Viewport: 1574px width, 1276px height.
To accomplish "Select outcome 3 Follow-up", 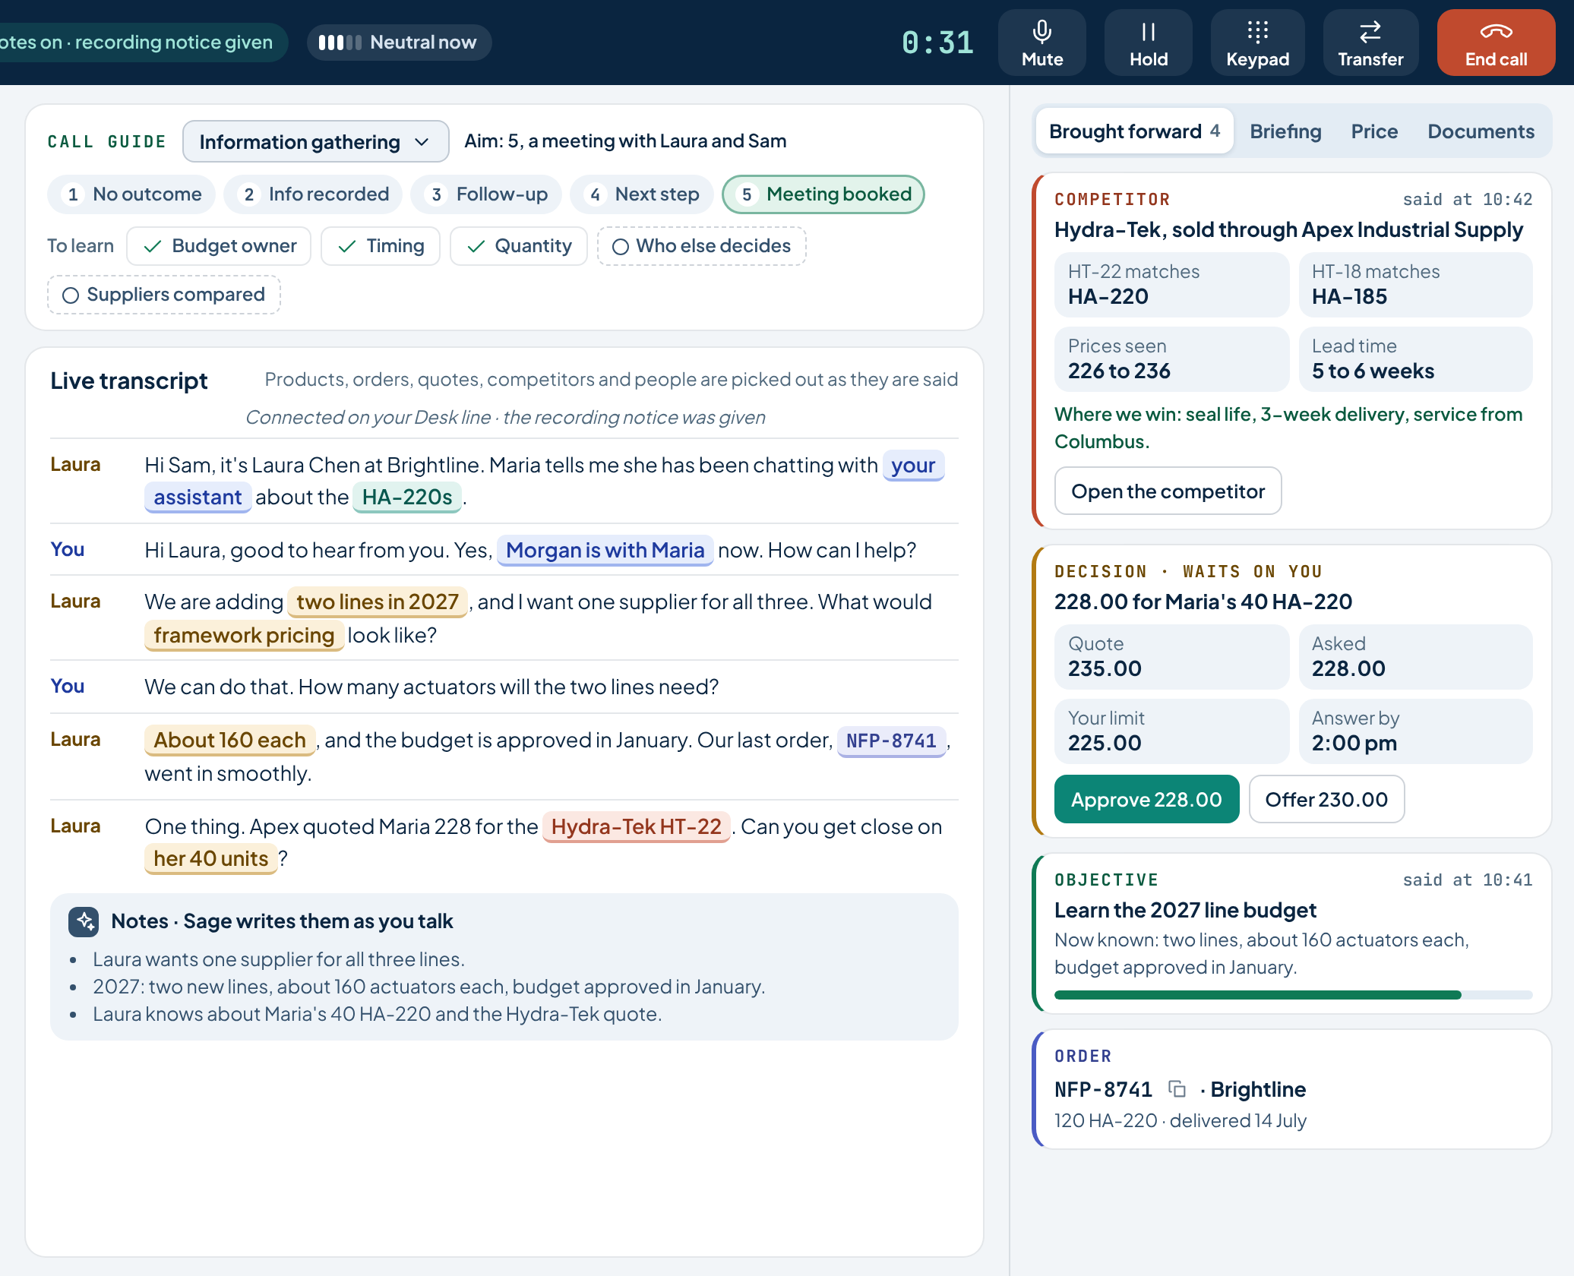I will [485, 194].
